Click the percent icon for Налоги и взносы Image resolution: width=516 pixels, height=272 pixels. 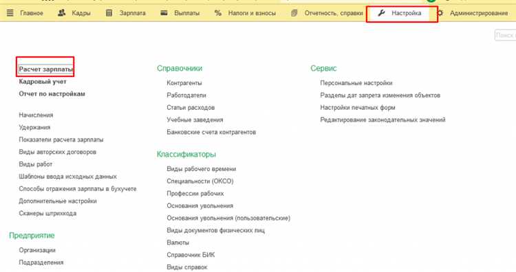tap(218, 13)
